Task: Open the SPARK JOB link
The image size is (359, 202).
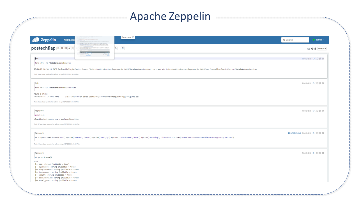Action: pyautogui.click(x=294, y=133)
